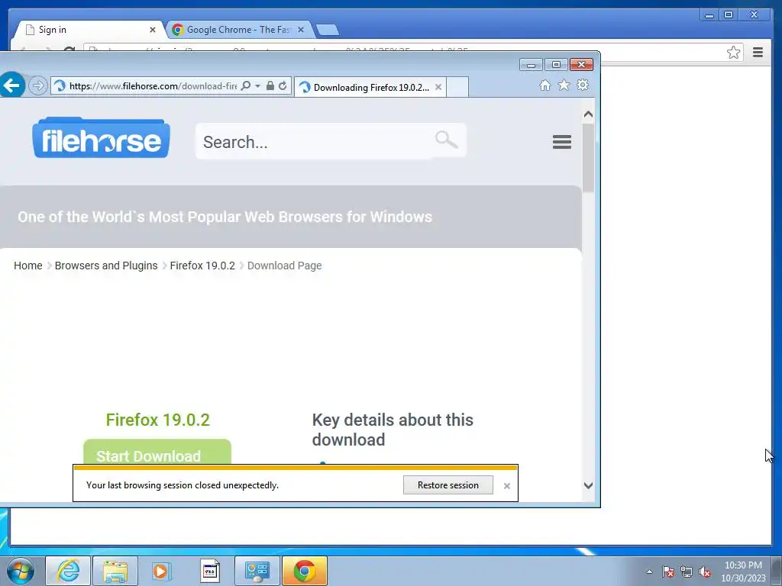Open the Firefox 19.0.2 breadcrumb link
782x586 pixels.
(x=202, y=266)
